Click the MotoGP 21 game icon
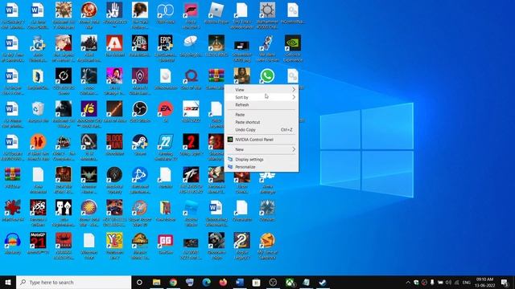 [x=38, y=240]
